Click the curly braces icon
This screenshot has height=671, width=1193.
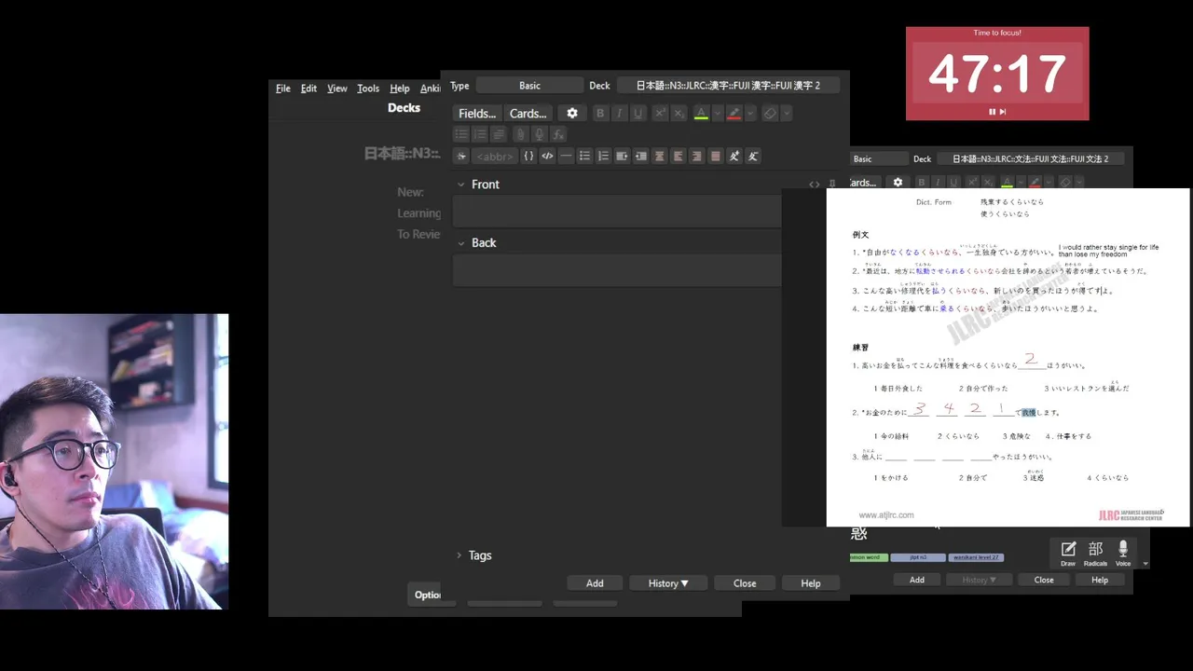[528, 156]
